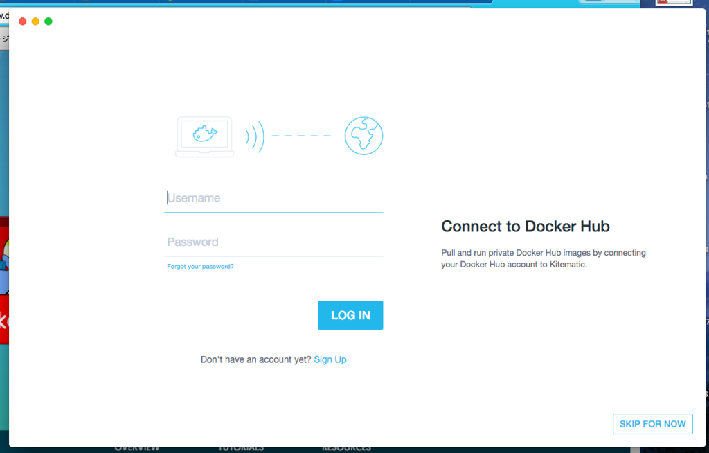Click the 'Pull and run private Docker Hub images' text
The width and height of the screenshot is (709, 453).
click(543, 258)
